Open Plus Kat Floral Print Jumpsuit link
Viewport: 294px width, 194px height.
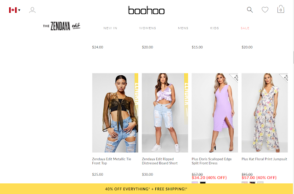pyautogui.click(x=264, y=159)
